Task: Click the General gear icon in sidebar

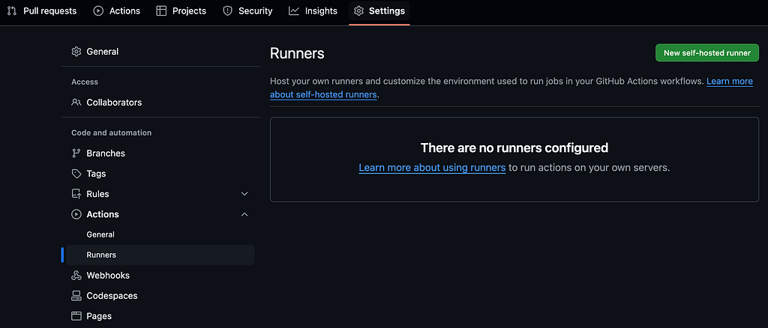Action: [x=76, y=52]
